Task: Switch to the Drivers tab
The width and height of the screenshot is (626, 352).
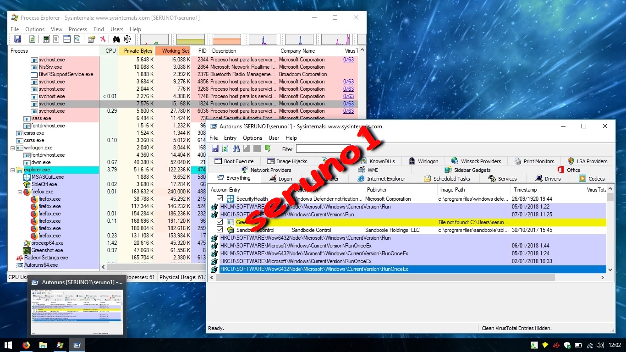Action: click(548, 179)
